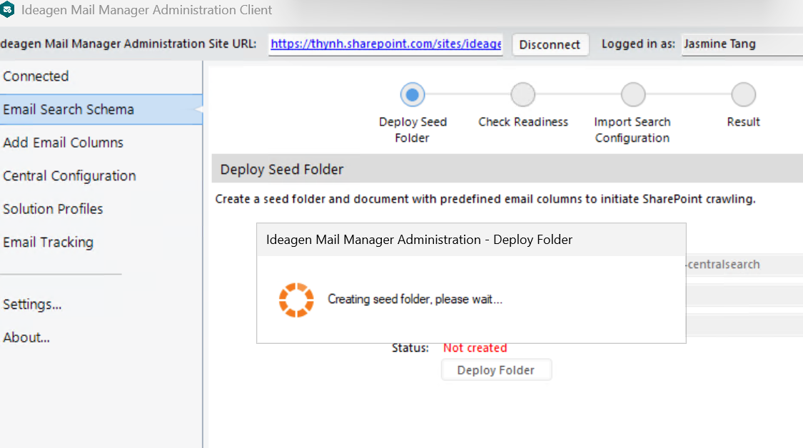Click the 'Connected' status label
Screen dimensions: 803x448
tap(36, 76)
